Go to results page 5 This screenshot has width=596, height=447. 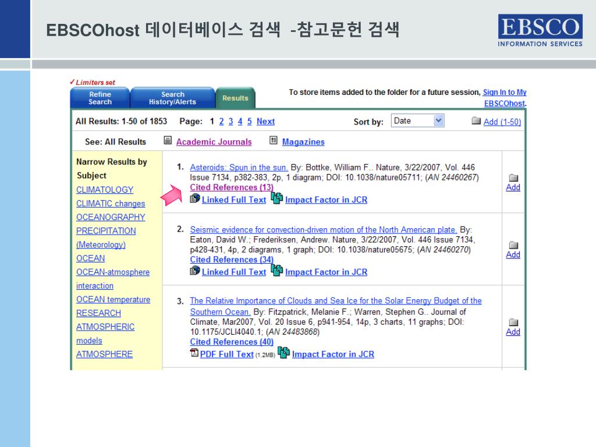point(249,122)
